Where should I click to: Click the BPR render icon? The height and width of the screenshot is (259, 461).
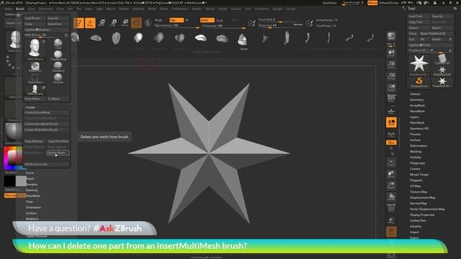click(391, 36)
